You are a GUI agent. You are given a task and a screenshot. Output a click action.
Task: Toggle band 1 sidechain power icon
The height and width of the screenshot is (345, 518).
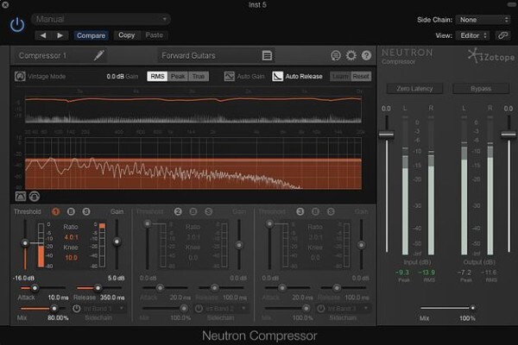(76, 309)
